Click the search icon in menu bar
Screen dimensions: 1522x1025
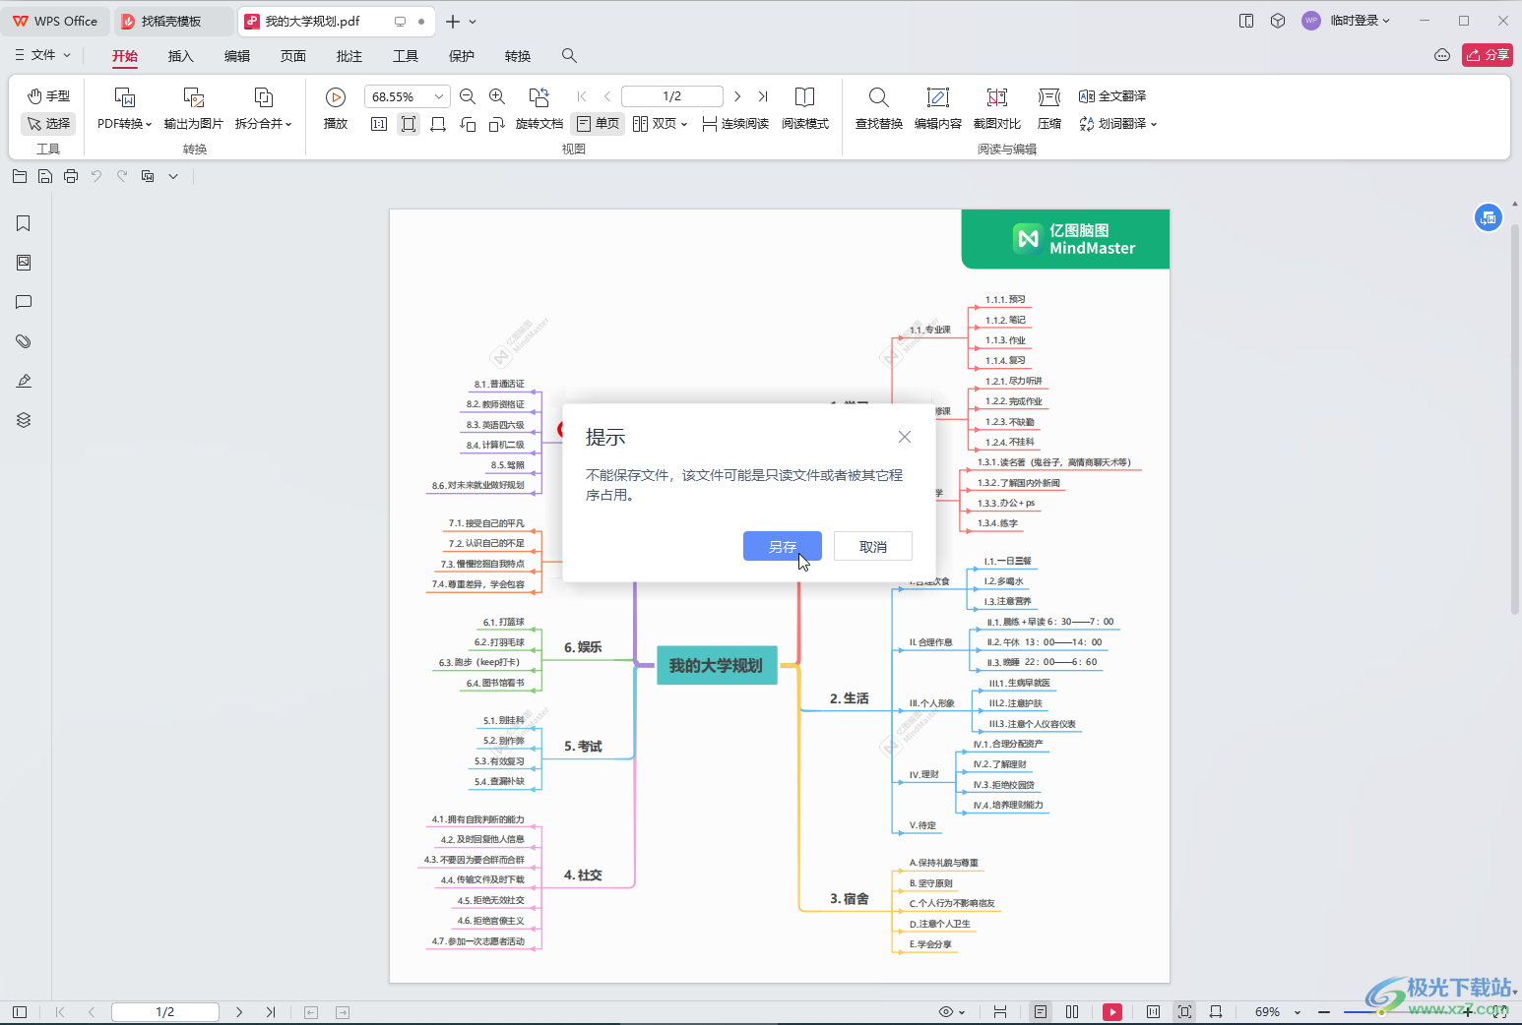click(x=569, y=56)
